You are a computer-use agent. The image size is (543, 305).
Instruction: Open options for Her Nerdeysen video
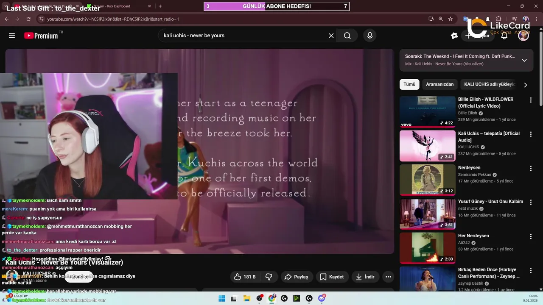click(x=530, y=236)
